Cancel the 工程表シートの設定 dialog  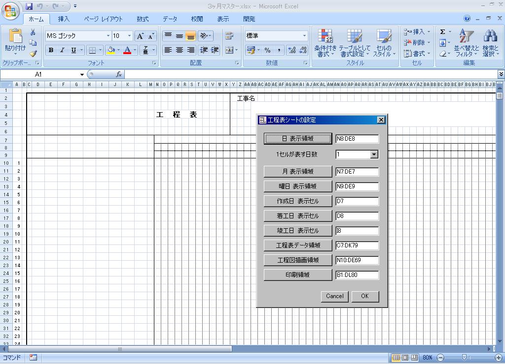pos(335,296)
